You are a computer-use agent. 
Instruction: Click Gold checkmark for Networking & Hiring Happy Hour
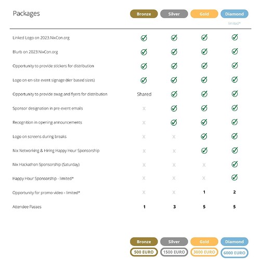pos(204,151)
